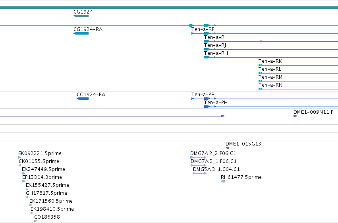
Task: Select the EP13304.3prime EST label
Action: click(x=42, y=178)
